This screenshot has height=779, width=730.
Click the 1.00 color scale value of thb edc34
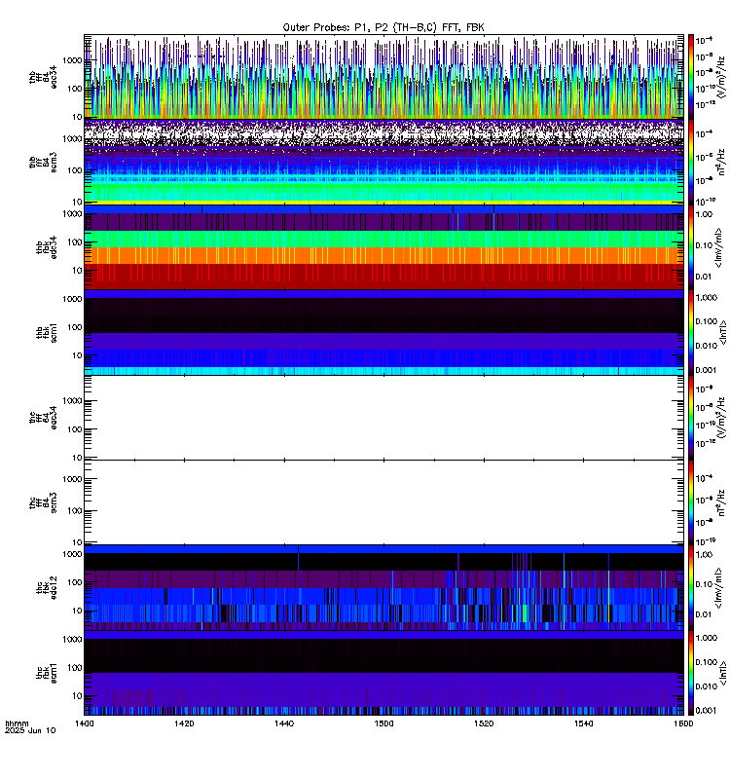pyautogui.click(x=704, y=214)
